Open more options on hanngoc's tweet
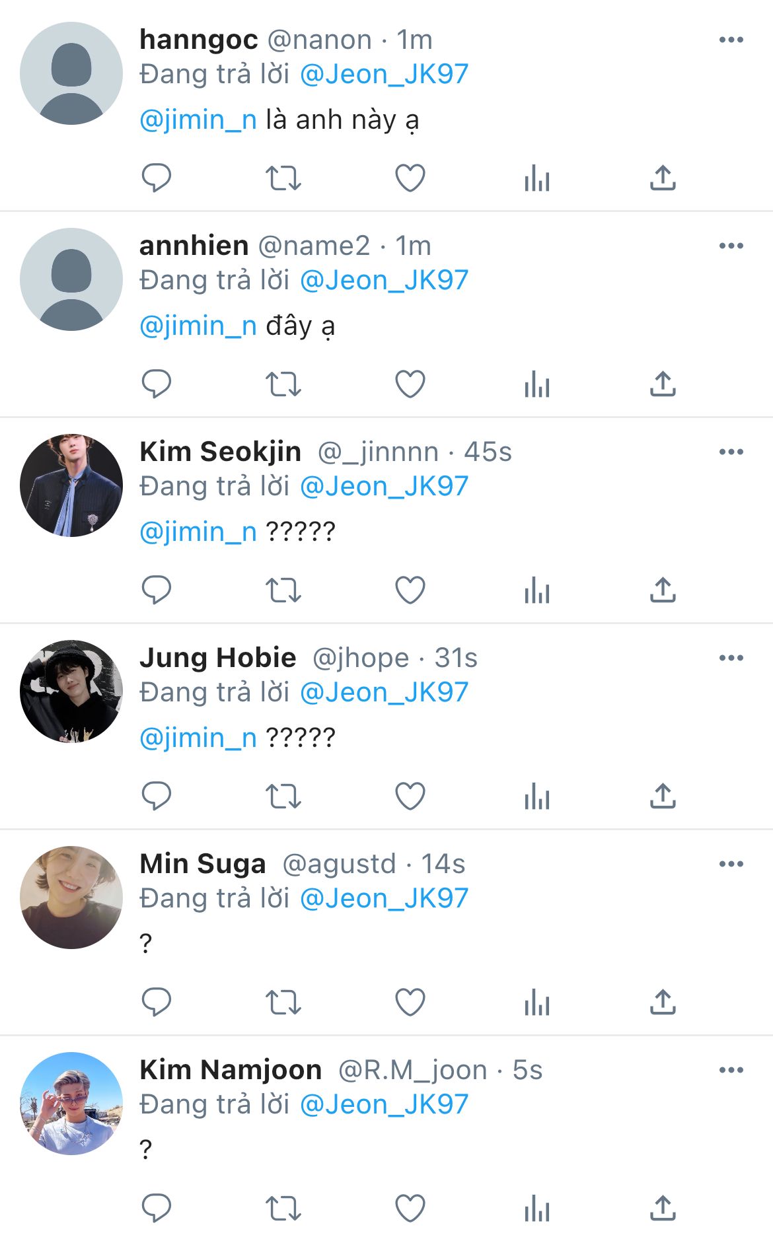This screenshot has width=773, height=1239. coord(731,40)
